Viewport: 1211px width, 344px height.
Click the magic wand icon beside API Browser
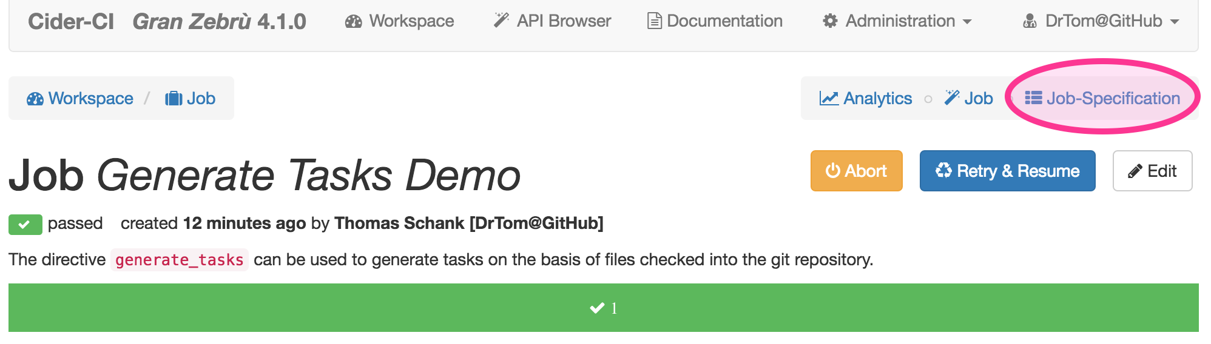pyautogui.click(x=501, y=21)
